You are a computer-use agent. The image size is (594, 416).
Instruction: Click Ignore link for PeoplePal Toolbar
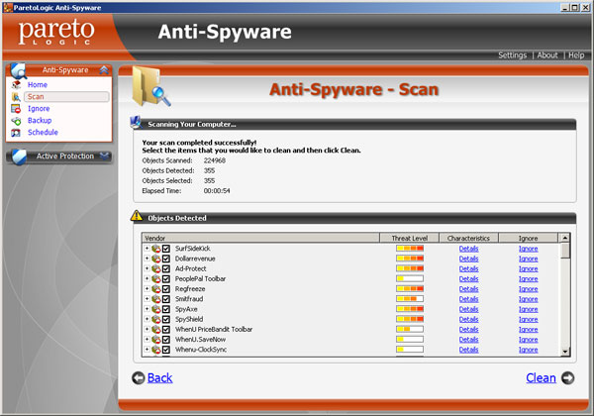(528, 278)
